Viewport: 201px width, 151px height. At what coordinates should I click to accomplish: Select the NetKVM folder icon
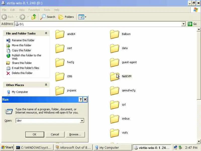pyautogui.click(x=115, y=77)
